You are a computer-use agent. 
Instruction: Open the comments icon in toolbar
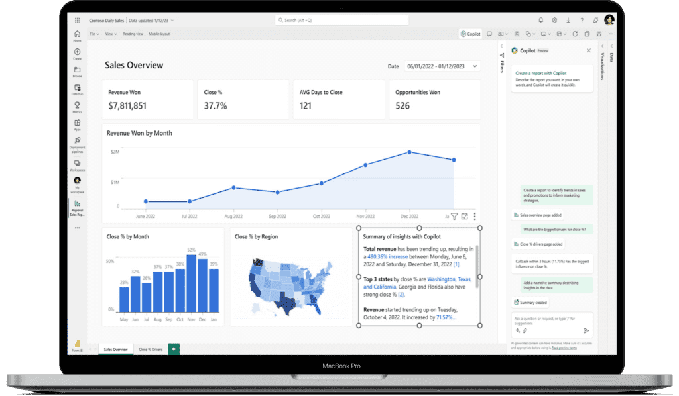point(489,34)
